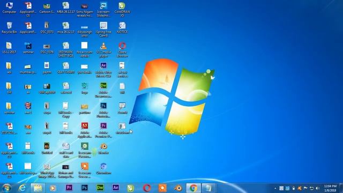Screen dimensions: 343x193
Task: Click the Show desktop button
Action: tap(341, 188)
